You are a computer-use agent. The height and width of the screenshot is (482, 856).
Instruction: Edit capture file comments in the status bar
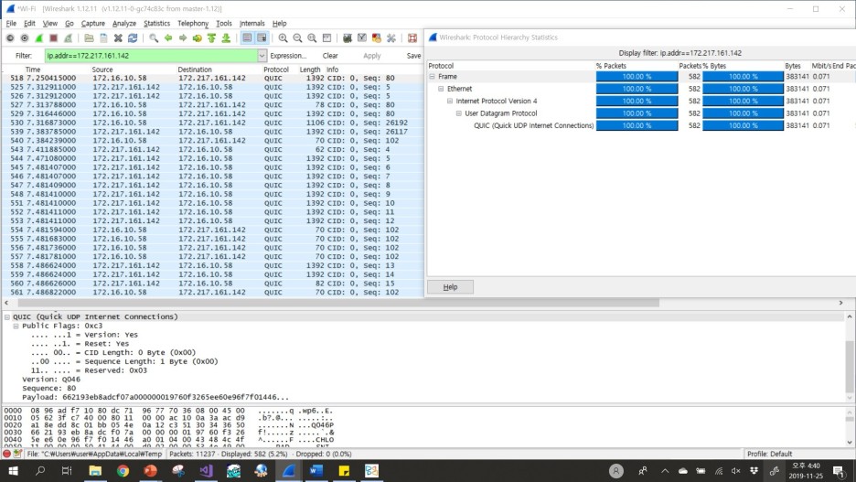17,454
